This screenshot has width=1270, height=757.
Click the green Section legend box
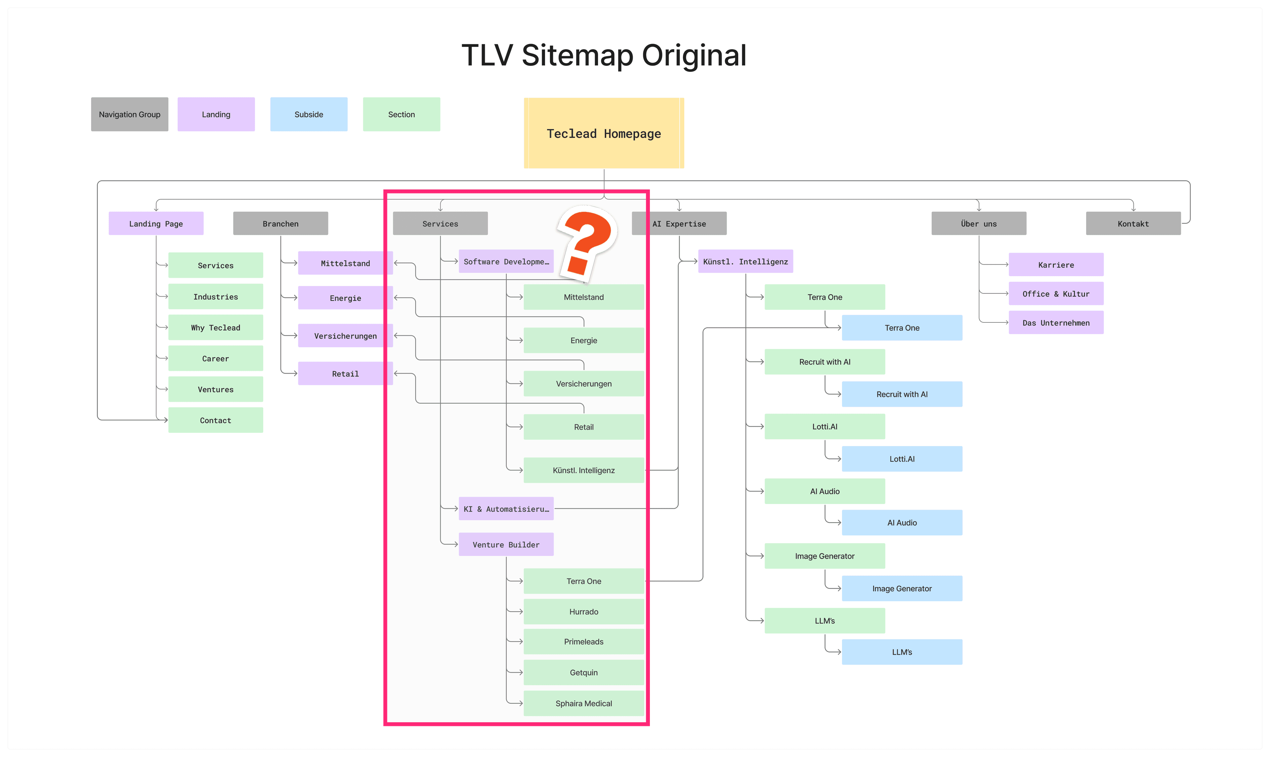pos(402,114)
